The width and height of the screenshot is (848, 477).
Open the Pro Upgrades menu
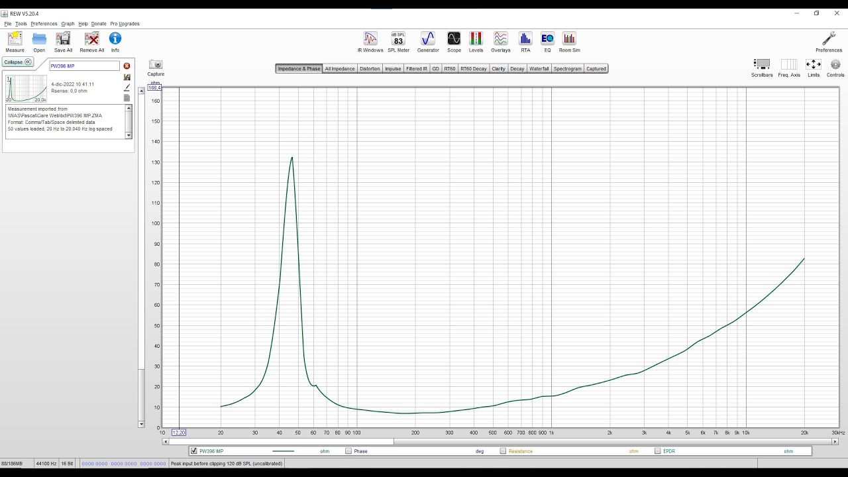click(125, 24)
